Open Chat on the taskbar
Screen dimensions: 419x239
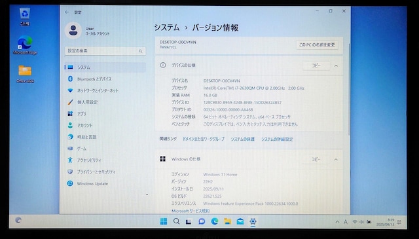[x=202, y=221]
